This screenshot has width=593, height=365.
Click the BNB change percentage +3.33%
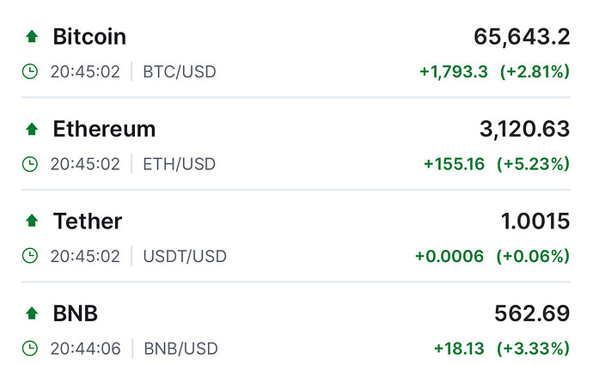pyautogui.click(x=533, y=349)
